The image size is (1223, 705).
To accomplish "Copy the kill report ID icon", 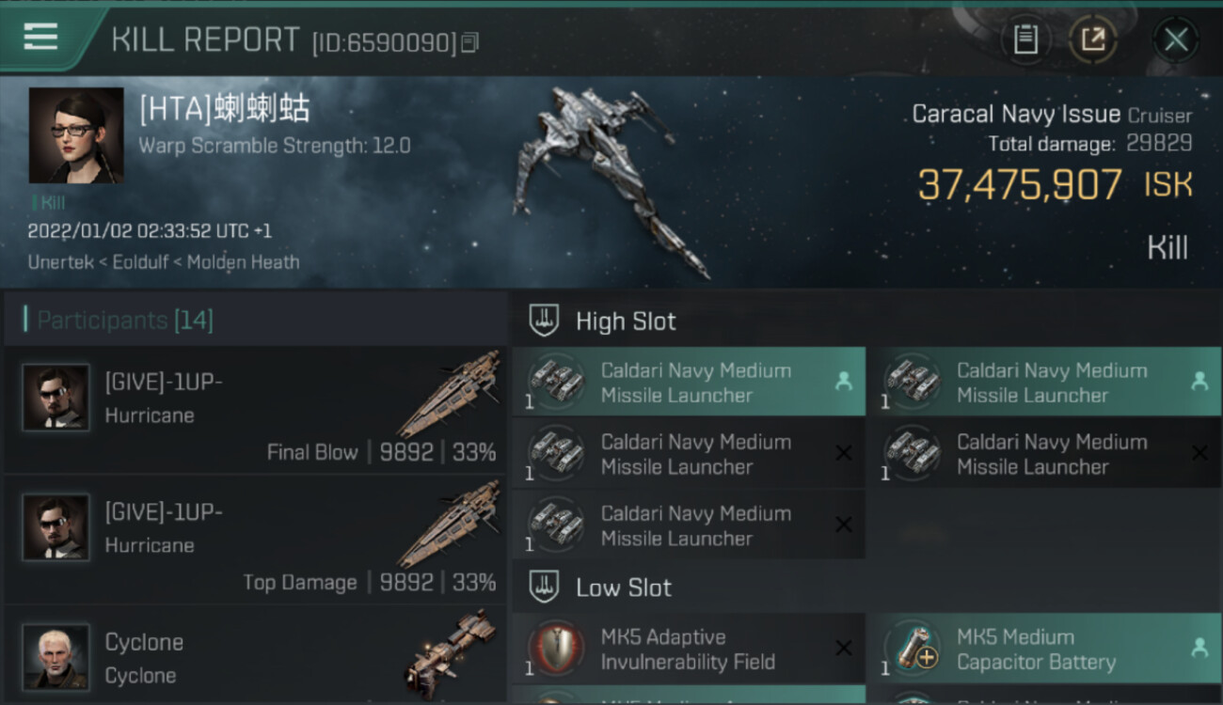I will [469, 42].
